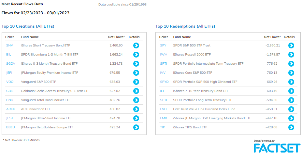
Task: Open details arrow for IEF row
Action: (x=291, y=91)
